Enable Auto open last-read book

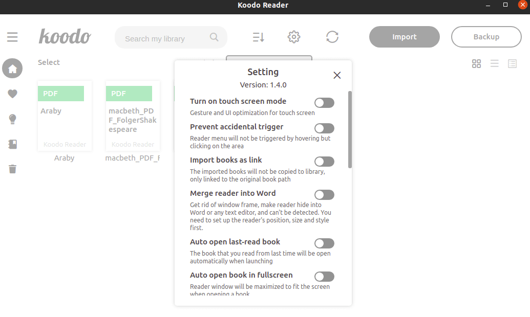coord(324,243)
